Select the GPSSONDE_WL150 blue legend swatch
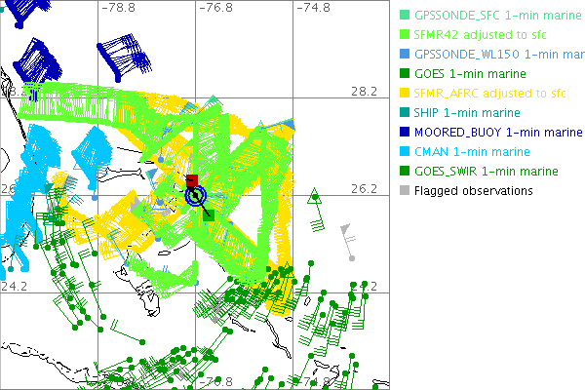The height and width of the screenshot is (390, 585). (406, 55)
